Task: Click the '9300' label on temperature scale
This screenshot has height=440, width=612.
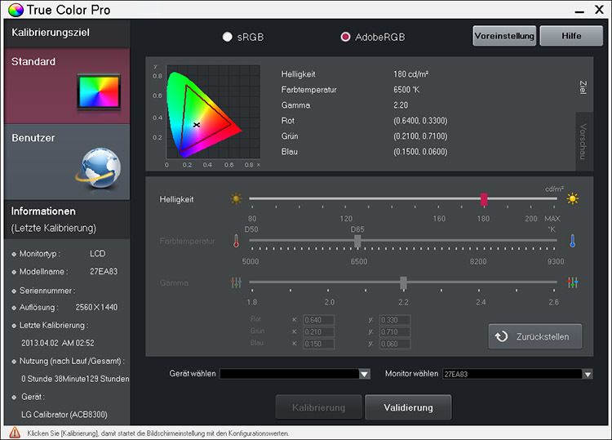Action: [x=556, y=261]
